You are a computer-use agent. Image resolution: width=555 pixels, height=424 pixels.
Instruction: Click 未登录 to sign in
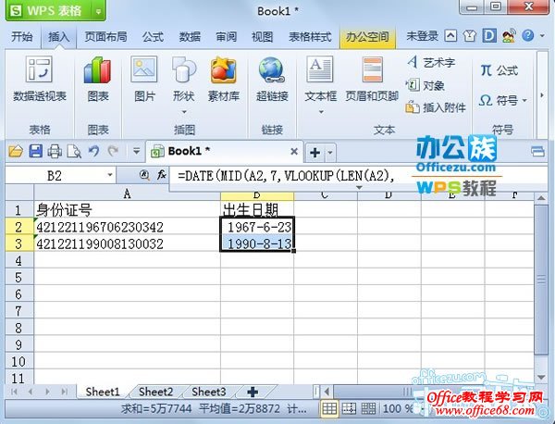point(423,36)
